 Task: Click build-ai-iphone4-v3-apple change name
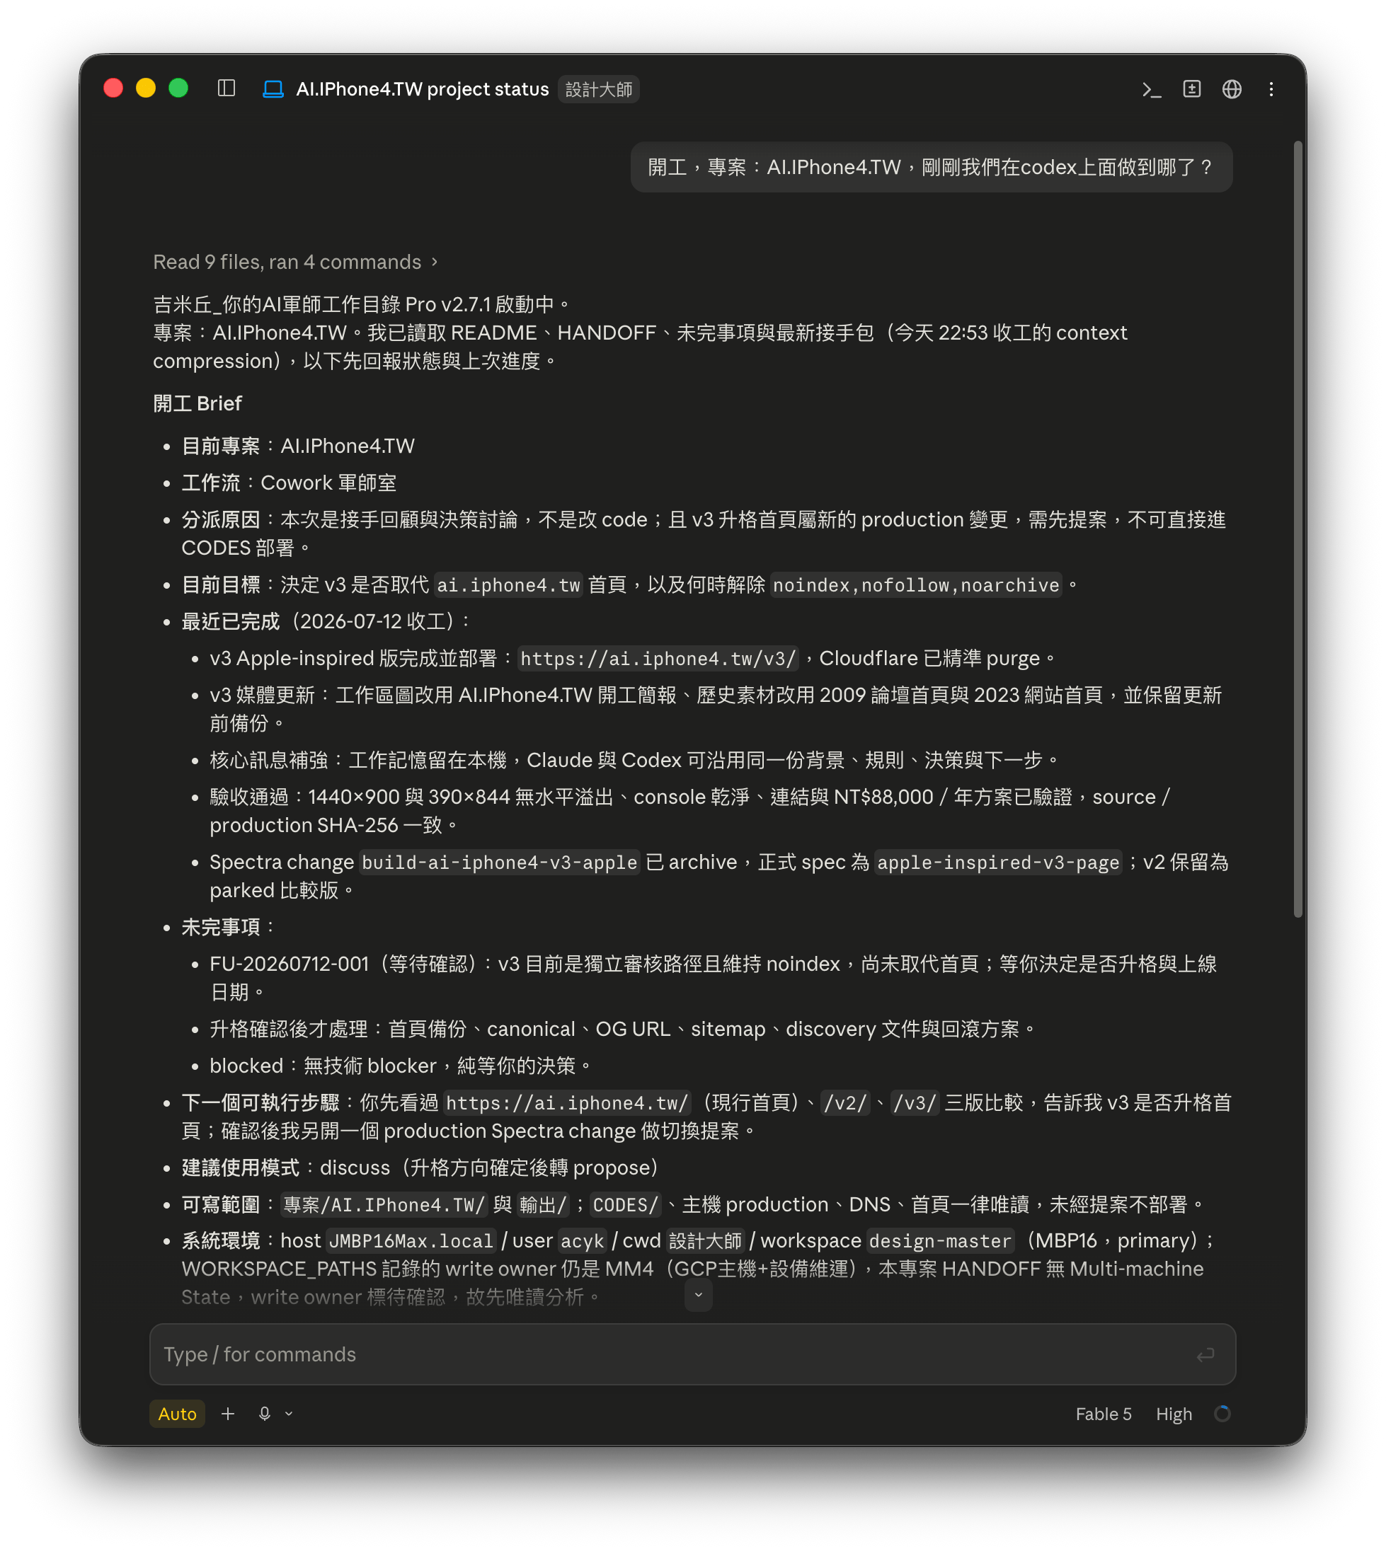point(500,863)
